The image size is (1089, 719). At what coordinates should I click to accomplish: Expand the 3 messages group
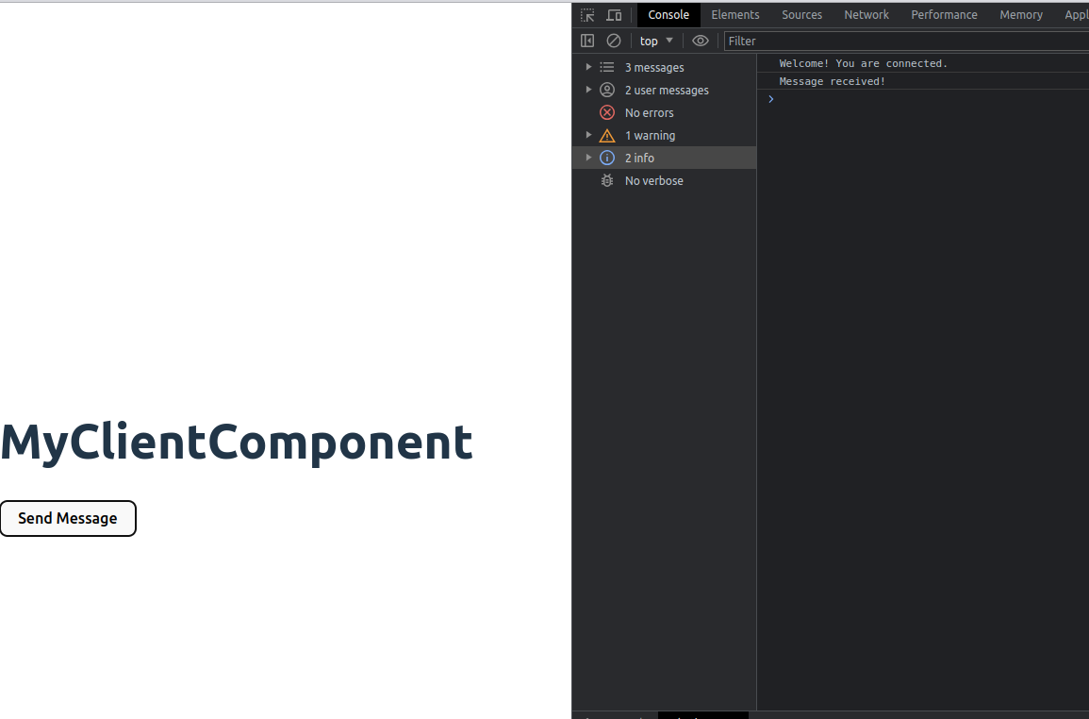pos(588,67)
